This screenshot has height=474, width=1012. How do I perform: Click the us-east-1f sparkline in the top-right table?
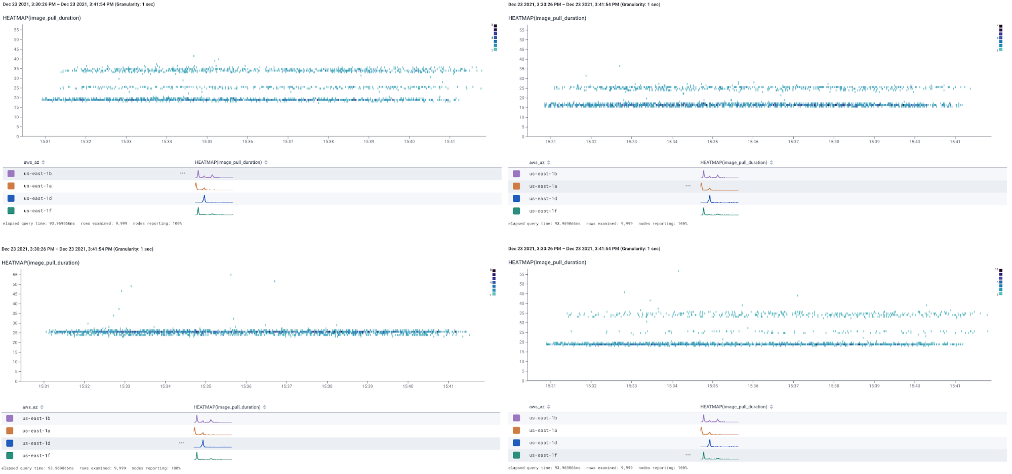tap(719, 211)
